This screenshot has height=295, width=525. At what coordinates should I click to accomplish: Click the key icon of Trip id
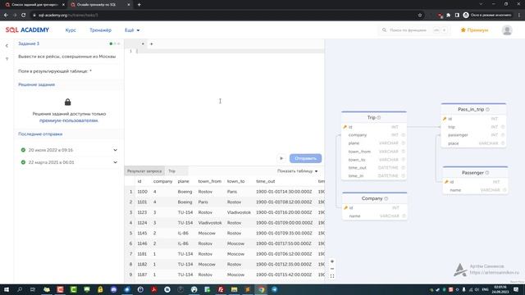(x=345, y=127)
